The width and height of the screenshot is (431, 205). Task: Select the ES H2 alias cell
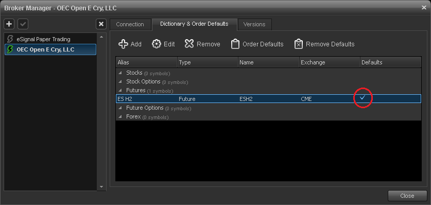[x=125, y=99]
